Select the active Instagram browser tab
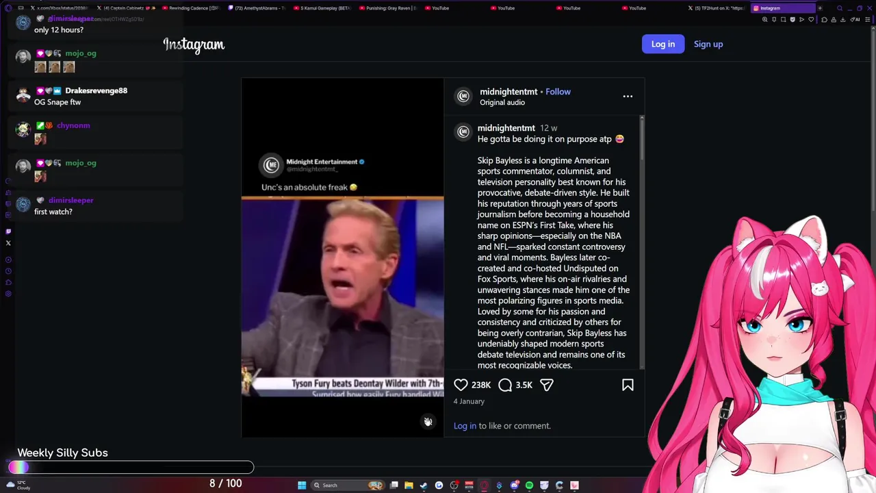Screen dimensions: 876x493 pos(783,8)
